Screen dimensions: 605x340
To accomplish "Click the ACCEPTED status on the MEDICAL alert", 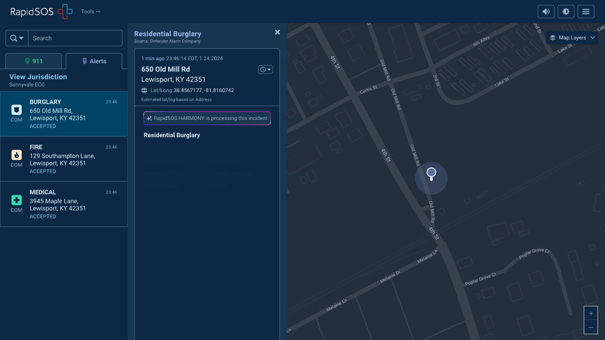I will 43,216.
